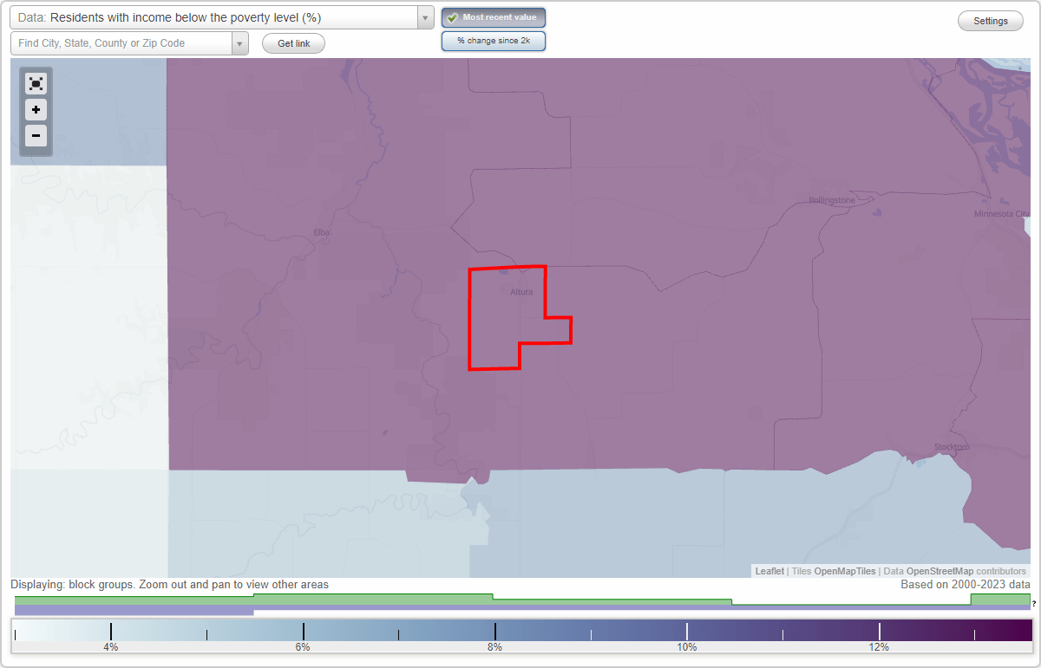Click the full-extent map icon
This screenshot has height=668, width=1041.
tap(36, 83)
